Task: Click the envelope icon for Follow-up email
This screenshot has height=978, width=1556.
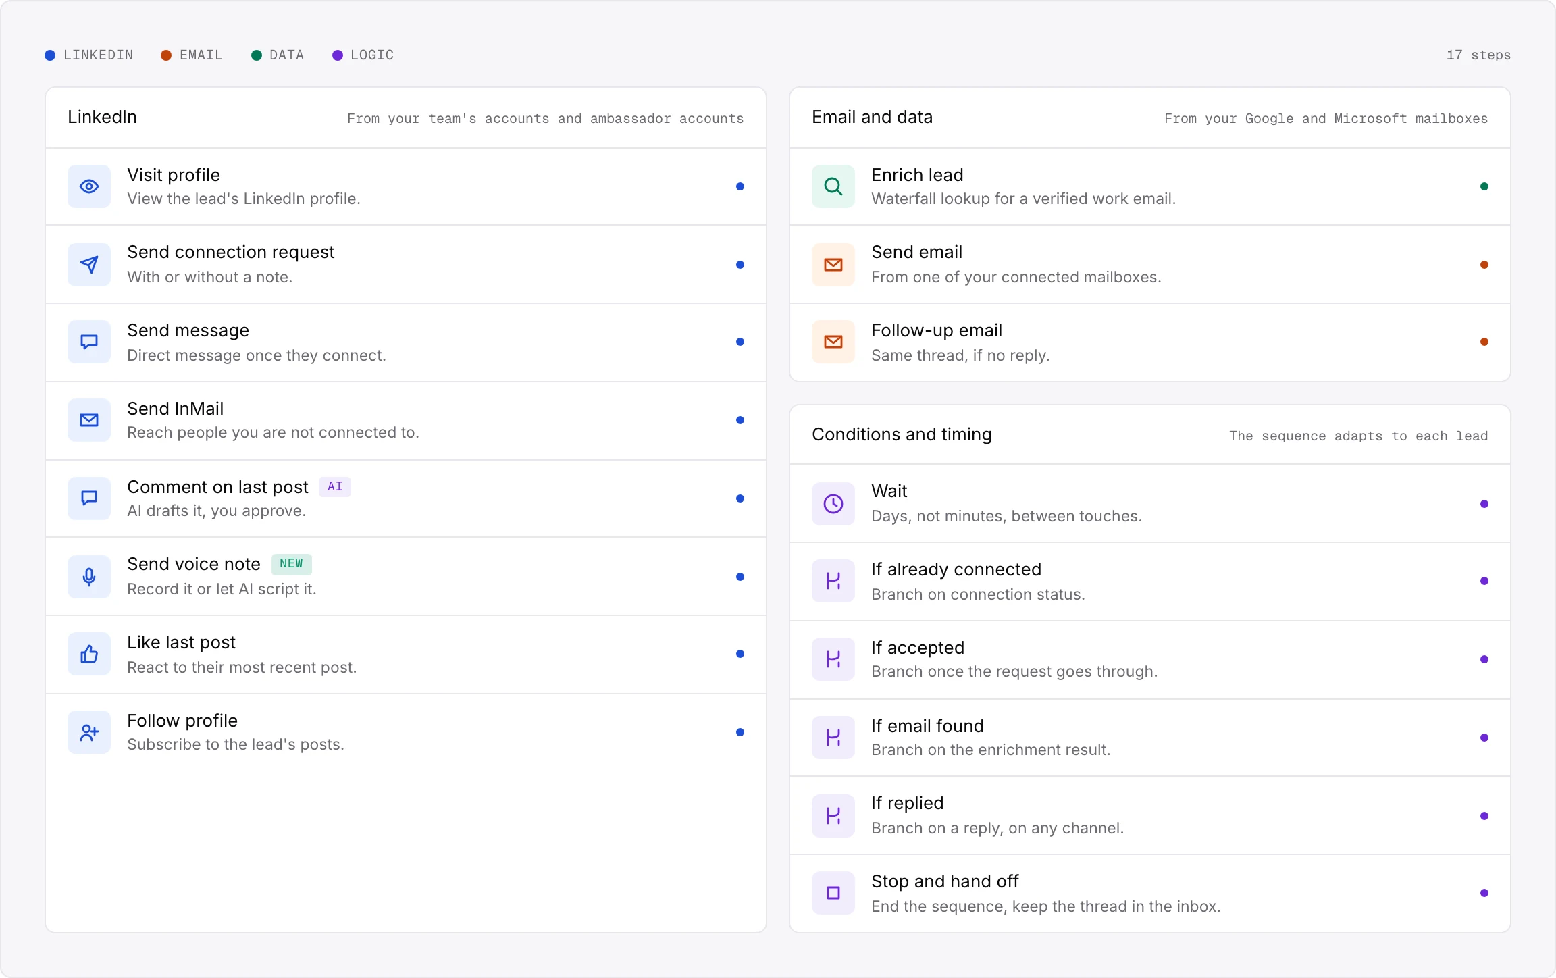Action: (x=833, y=342)
